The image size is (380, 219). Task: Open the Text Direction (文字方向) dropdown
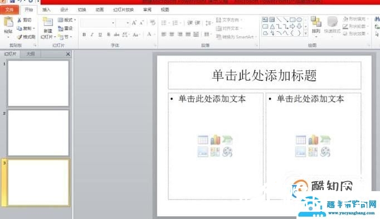pos(229,20)
